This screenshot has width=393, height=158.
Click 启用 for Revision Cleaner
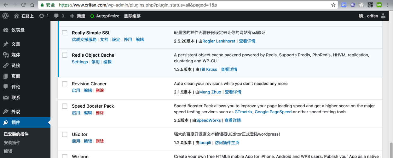tap(76, 91)
